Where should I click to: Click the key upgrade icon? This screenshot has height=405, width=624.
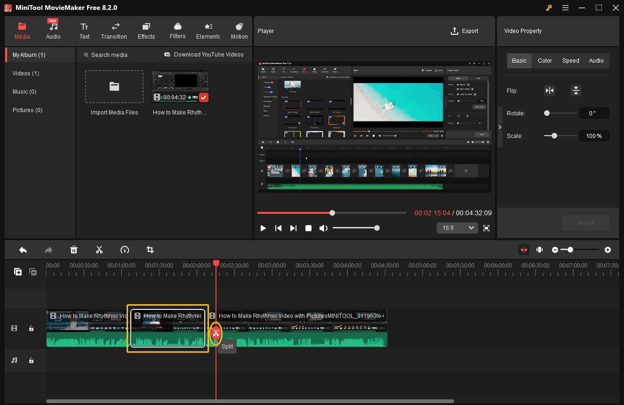pyautogui.click(x=549, y=8)
